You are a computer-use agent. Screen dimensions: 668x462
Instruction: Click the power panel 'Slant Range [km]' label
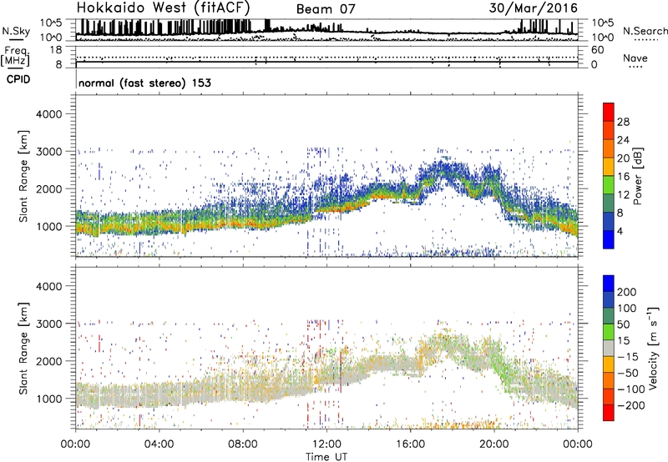(x=23, y=176)
